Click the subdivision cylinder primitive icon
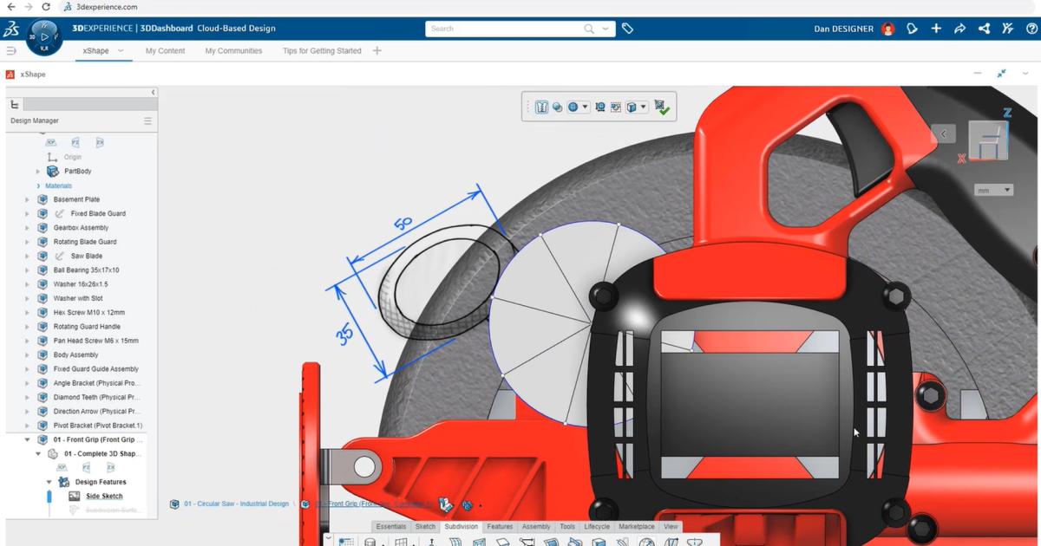Screen dimensions: 1041x546 (370, 542)
